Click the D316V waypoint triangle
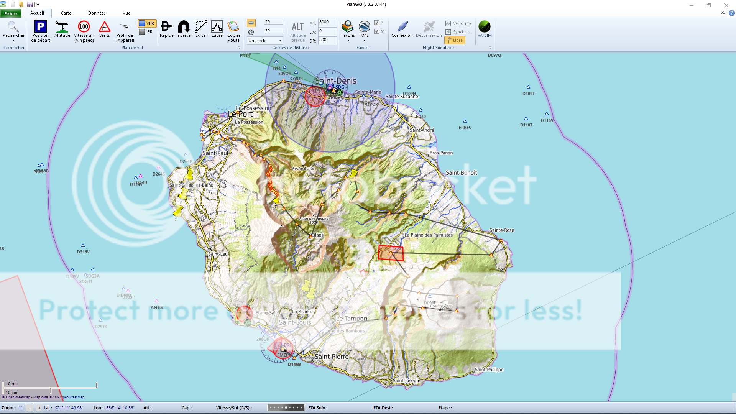This screenshot has height=414, width=736. (x=83, y=245)
